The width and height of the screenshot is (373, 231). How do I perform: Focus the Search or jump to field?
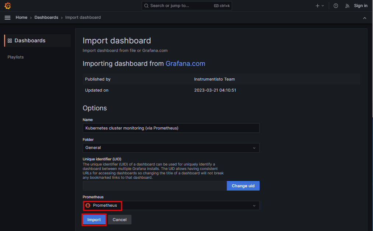[x=187, y=6]
